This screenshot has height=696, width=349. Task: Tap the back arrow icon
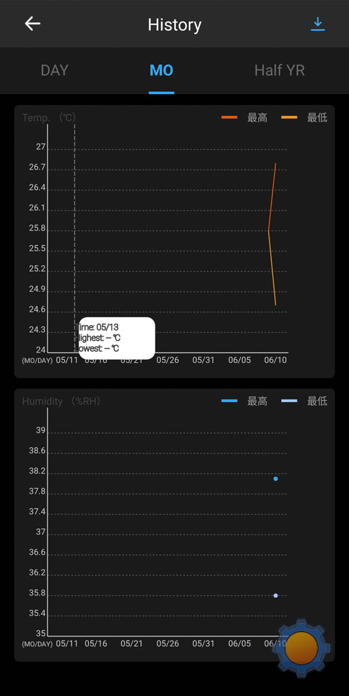pos(32,24)
